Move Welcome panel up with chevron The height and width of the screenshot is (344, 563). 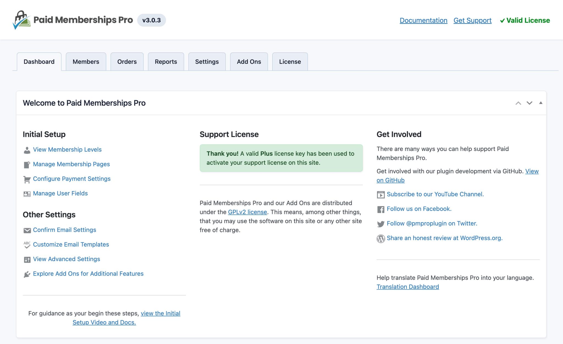[x=518, y=103]
